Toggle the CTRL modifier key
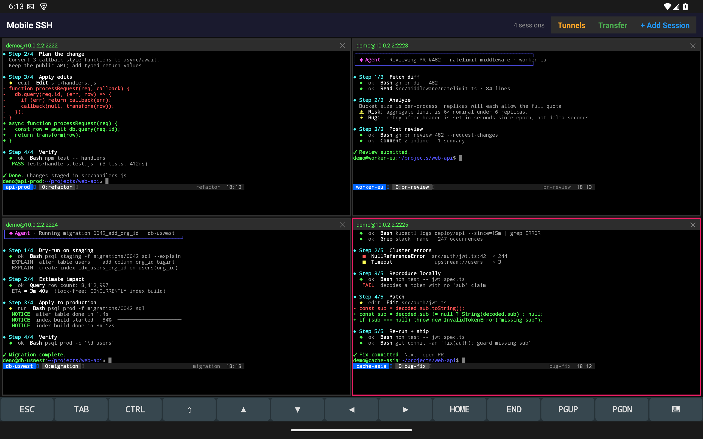 [135, 409]
